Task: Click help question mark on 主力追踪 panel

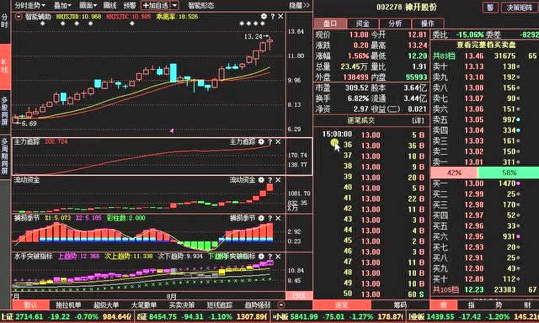Action: (269, 142)
